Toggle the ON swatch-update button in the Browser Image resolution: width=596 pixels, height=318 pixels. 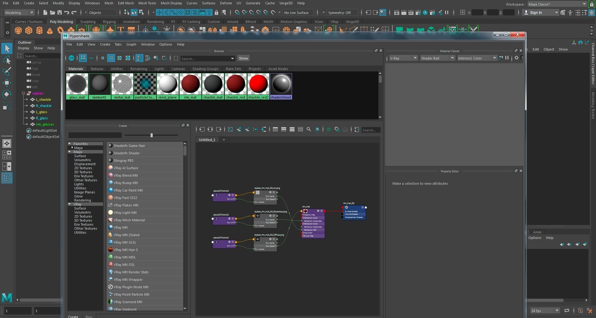[x=71, y=58]
